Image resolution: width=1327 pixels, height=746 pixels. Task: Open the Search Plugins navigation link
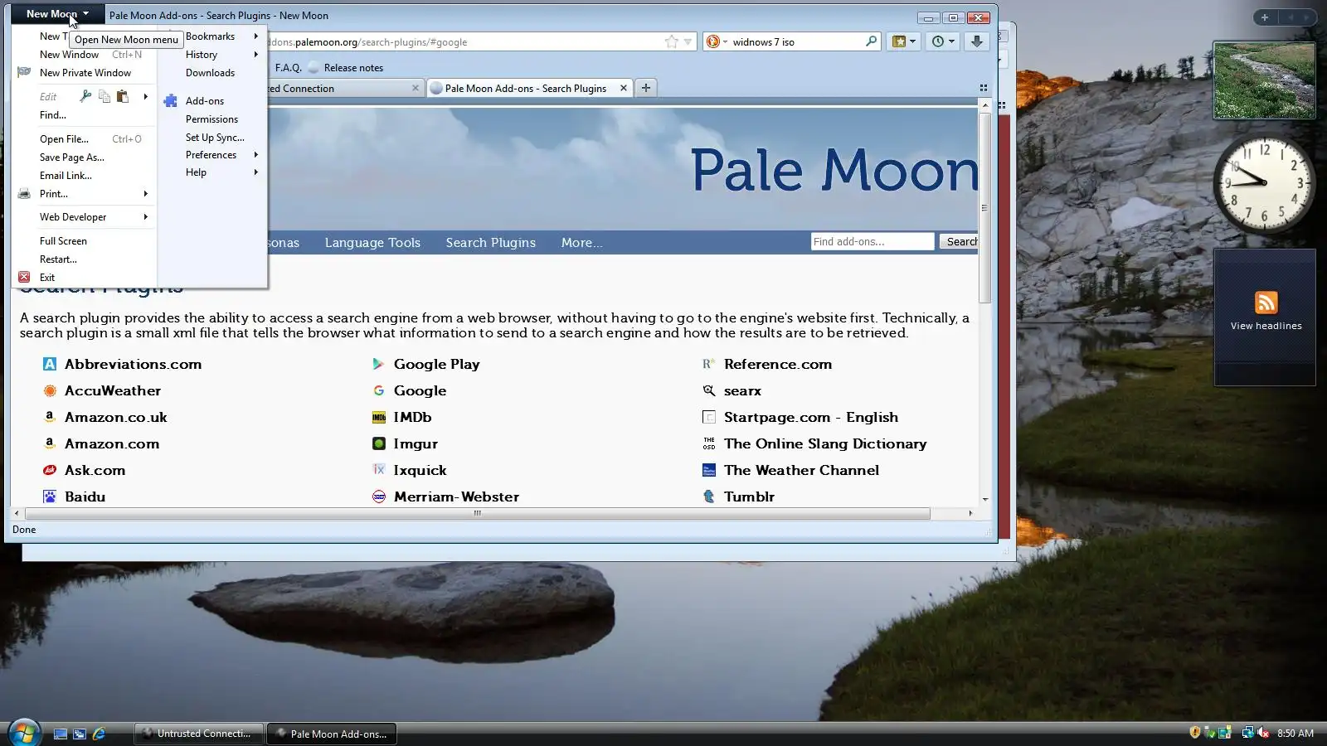click(x=490, y=243)
